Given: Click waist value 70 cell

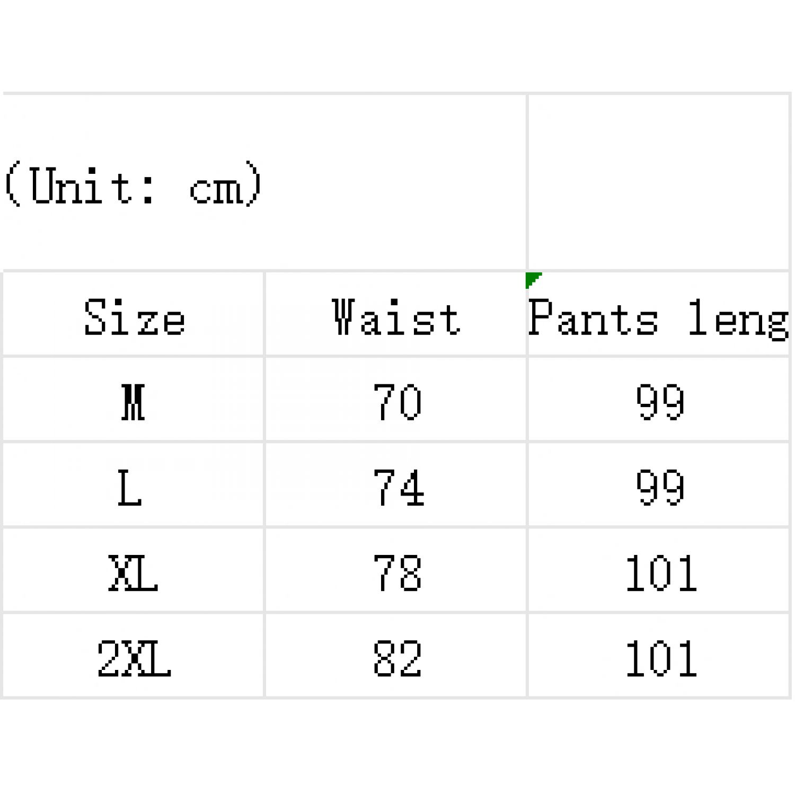Looking at the screenshot, I should [396, 401].
